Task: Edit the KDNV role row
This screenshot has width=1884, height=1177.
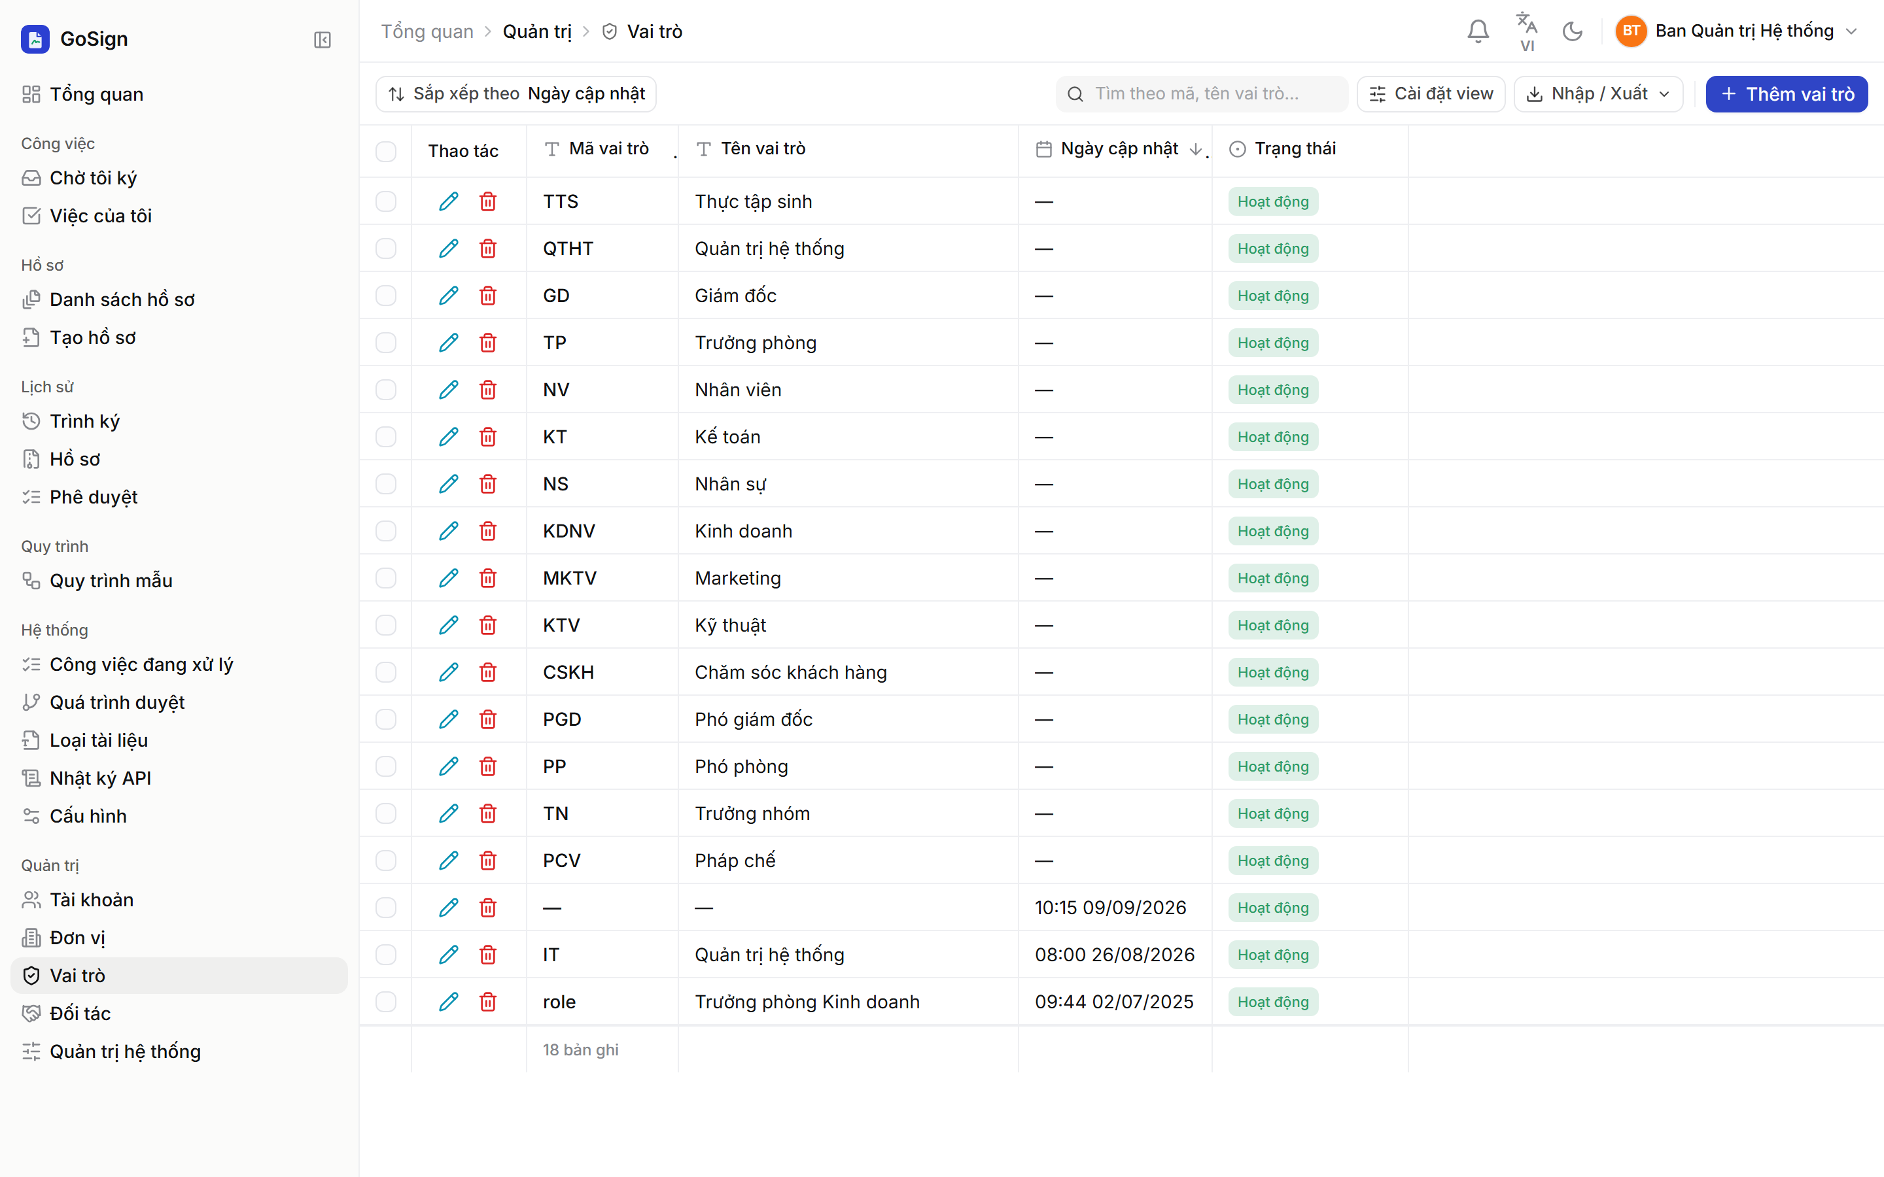Action: [448, 531]
